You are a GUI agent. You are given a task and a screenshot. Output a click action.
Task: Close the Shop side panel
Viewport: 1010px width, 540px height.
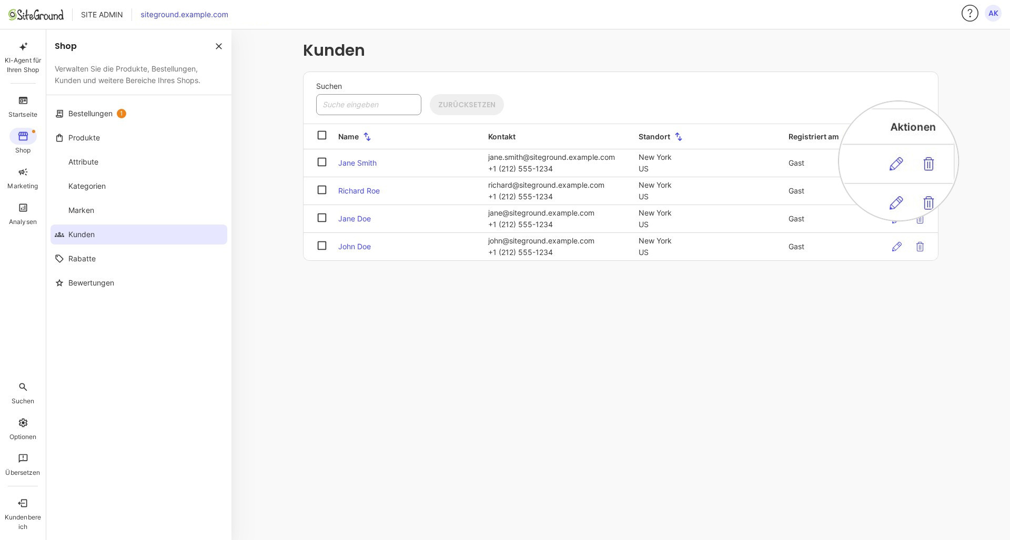tap(219, 46)
